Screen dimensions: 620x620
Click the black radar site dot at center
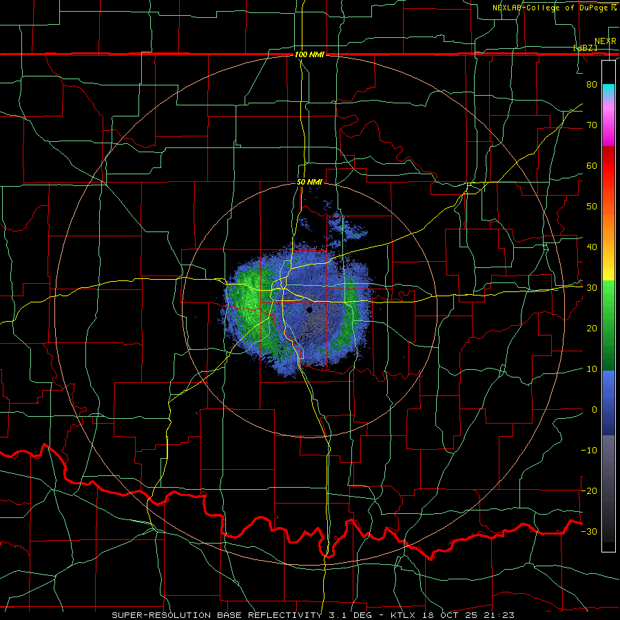[x=309, y=310]
